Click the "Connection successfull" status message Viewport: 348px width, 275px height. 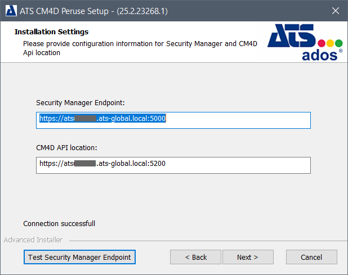click(59, 224)
